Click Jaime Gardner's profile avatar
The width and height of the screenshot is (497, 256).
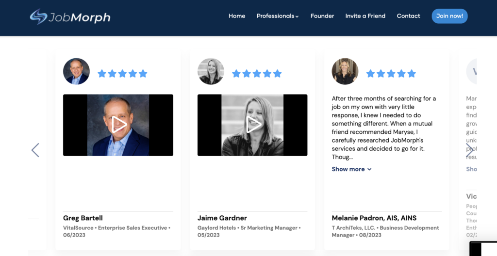coord(211,71)
